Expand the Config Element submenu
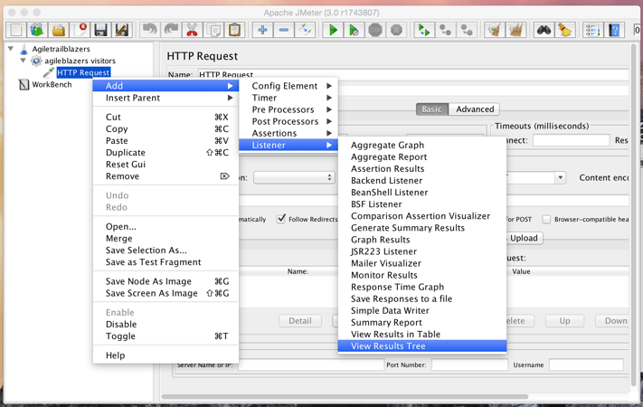This screenshot has height=407, width=643. (x=288, y=86)
